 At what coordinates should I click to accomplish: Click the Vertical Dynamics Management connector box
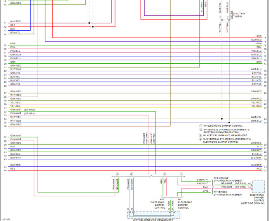[x=154, y=215]
